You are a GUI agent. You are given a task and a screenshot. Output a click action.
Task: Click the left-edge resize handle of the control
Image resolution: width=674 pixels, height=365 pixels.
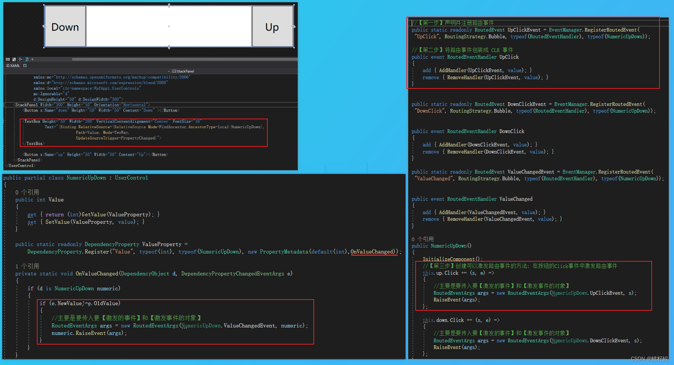45,26
